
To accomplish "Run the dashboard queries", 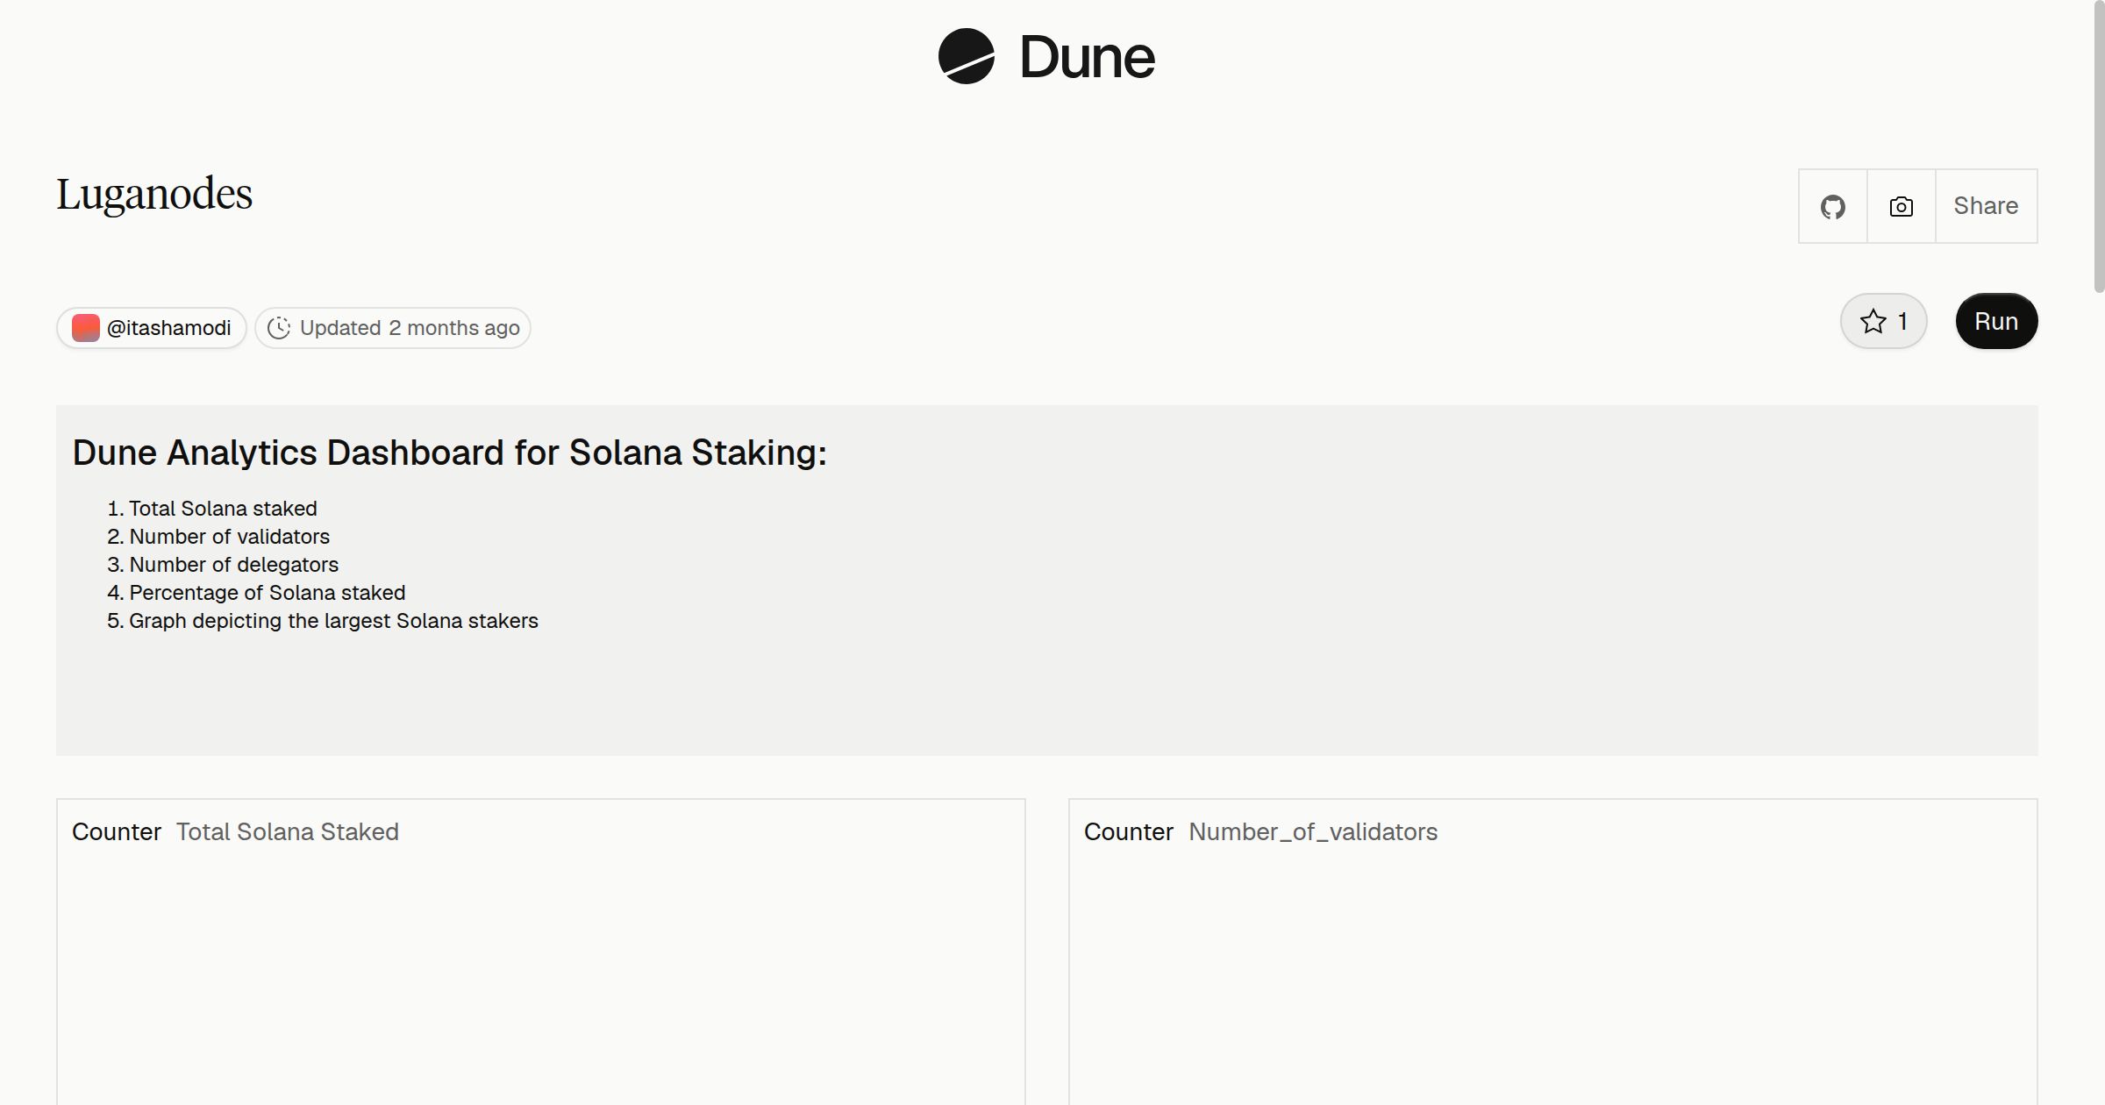I will [x=1996, y=321].
